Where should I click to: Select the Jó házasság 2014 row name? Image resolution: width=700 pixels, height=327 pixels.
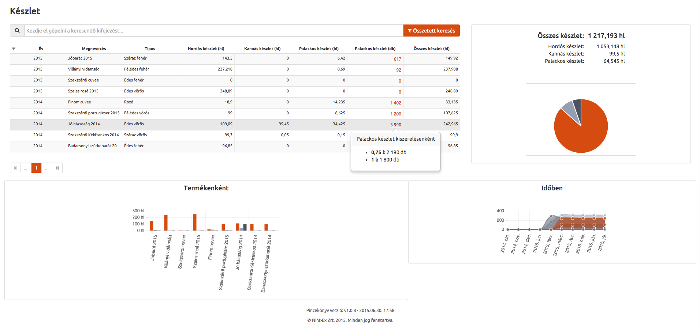click(x=84, y=124)
